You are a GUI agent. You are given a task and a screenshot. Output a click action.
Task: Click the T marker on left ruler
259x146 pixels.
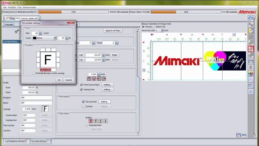tap(144, 70)
